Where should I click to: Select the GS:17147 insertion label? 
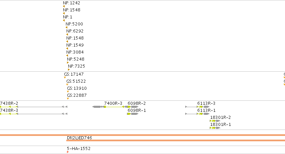74,74
